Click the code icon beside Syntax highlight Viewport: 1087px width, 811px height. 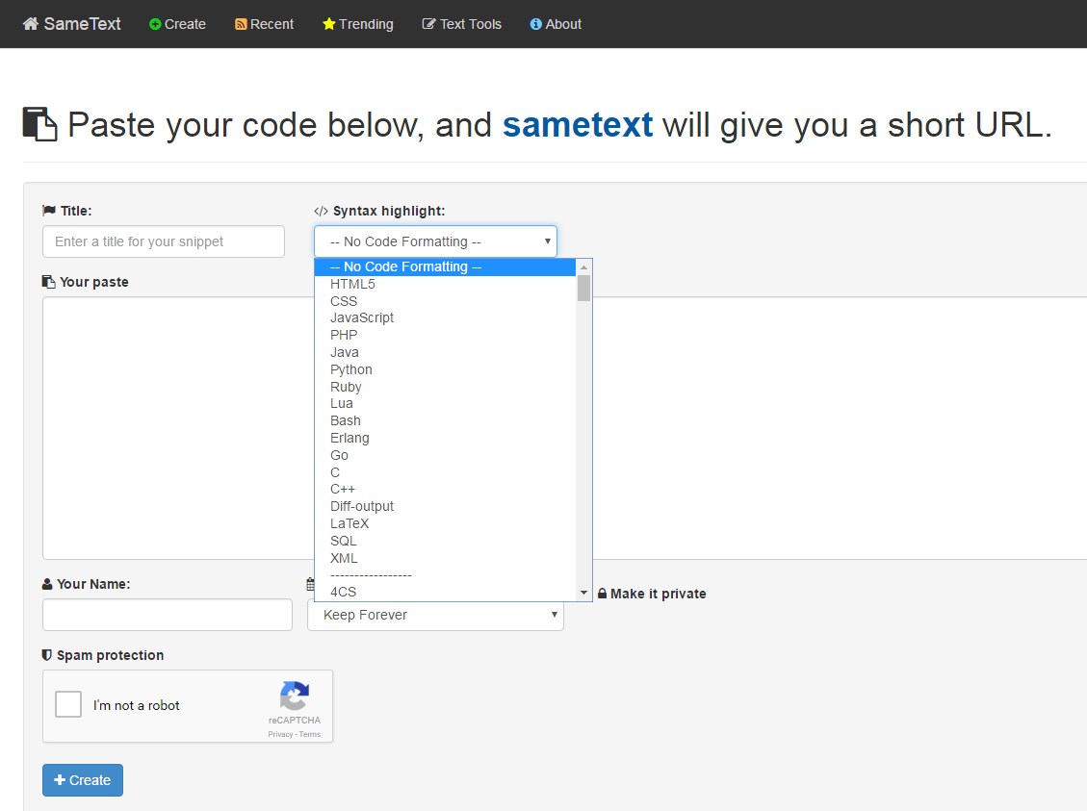click(321, 210)
